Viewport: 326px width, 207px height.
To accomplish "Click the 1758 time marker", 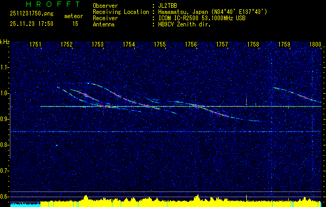I will 253,45.
